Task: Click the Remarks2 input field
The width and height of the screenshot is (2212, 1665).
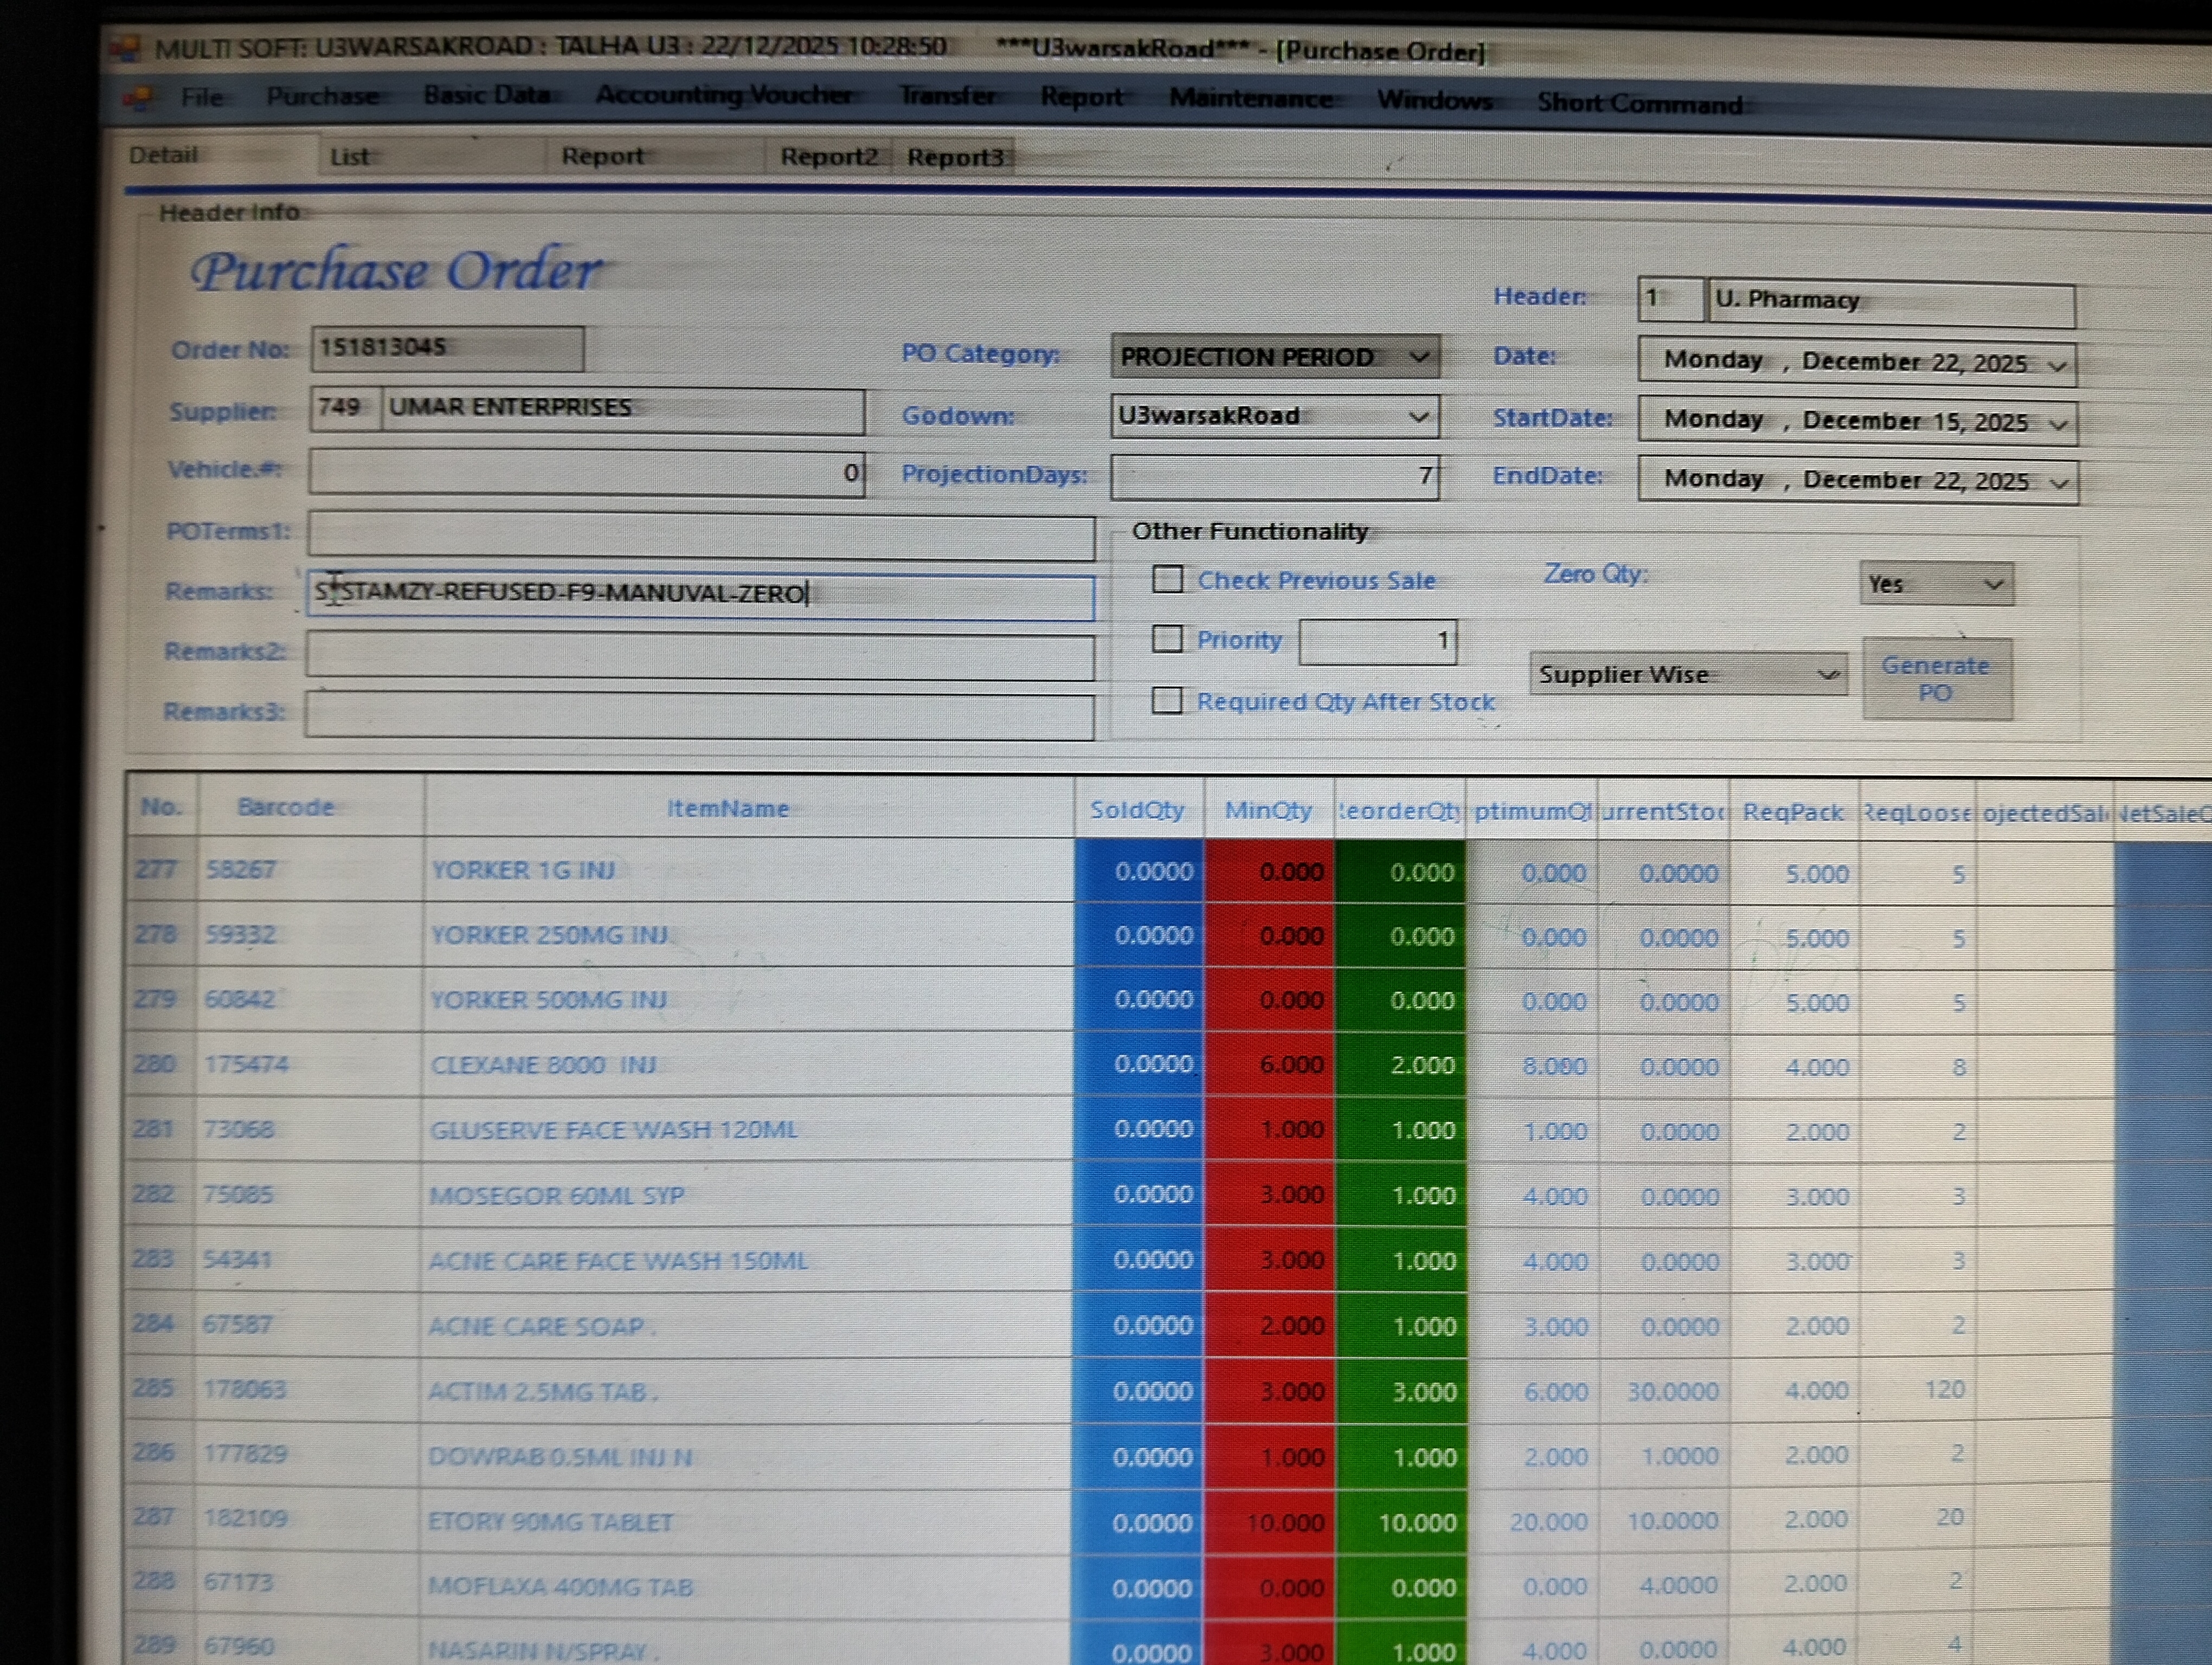Action: click(699, 656)
